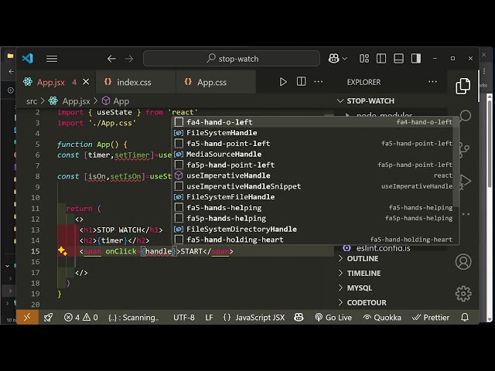Screen dimensions: 495x371
Task: Open the Manage gear icon
Action: point(463,294)
